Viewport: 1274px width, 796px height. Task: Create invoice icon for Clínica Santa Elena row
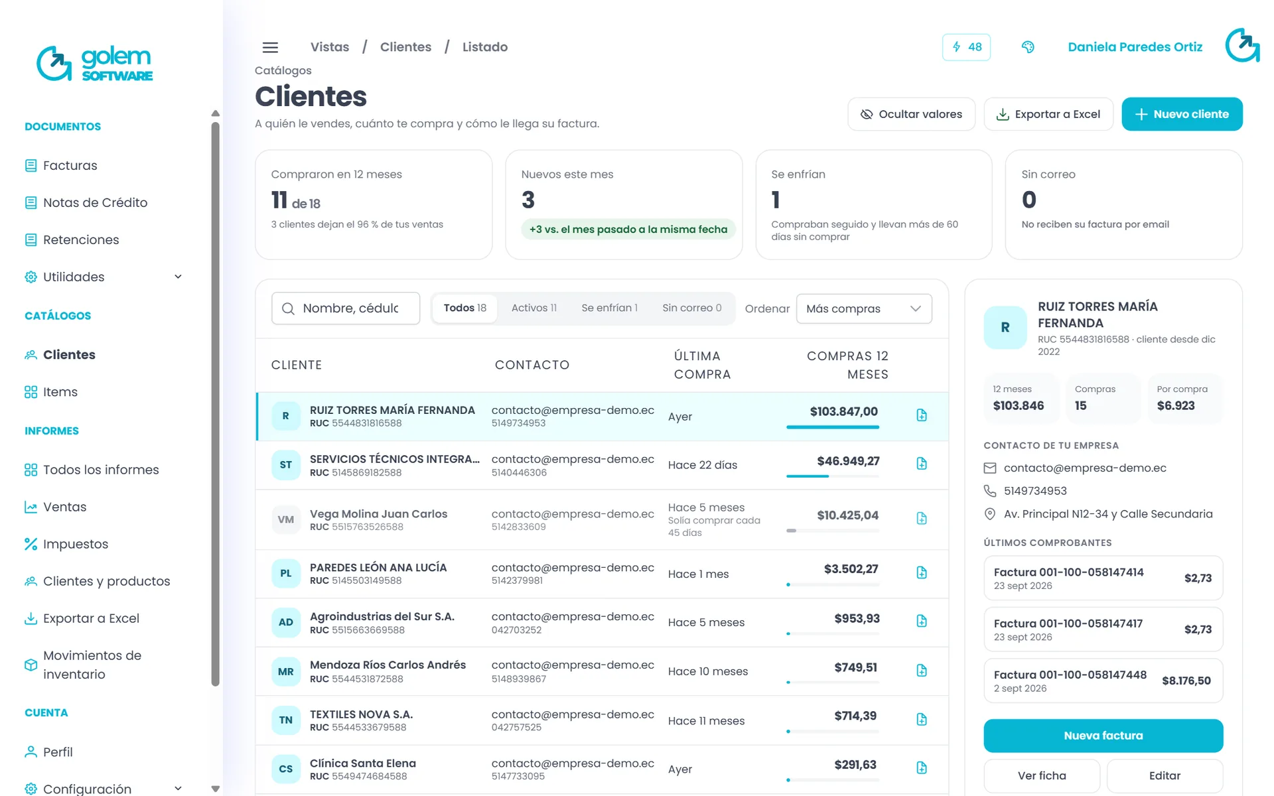click(x=922, y=767)
